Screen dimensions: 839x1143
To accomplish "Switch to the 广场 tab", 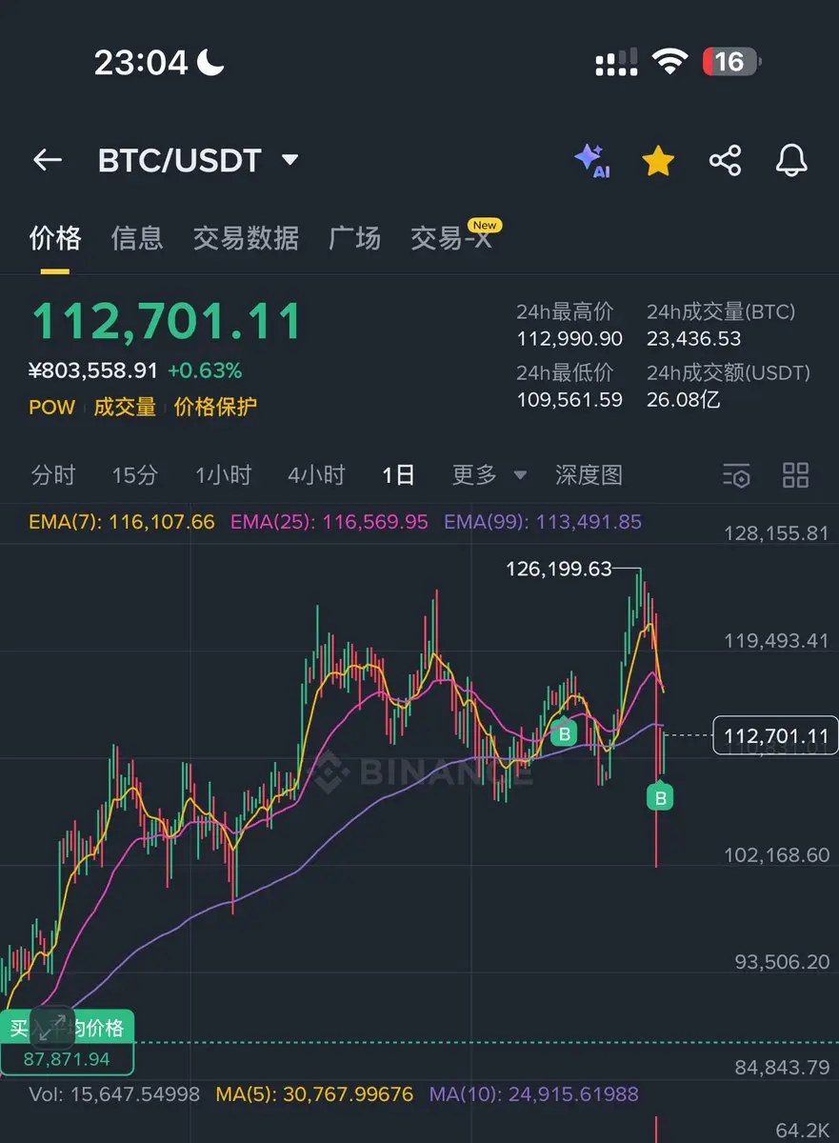I will tap(354, 237).
